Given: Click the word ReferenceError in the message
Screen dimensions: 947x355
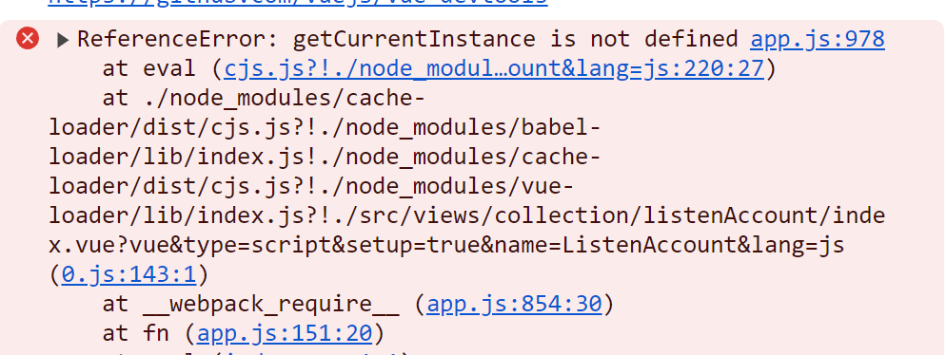Looking at the screenshot, I should [x=178, y=39].
